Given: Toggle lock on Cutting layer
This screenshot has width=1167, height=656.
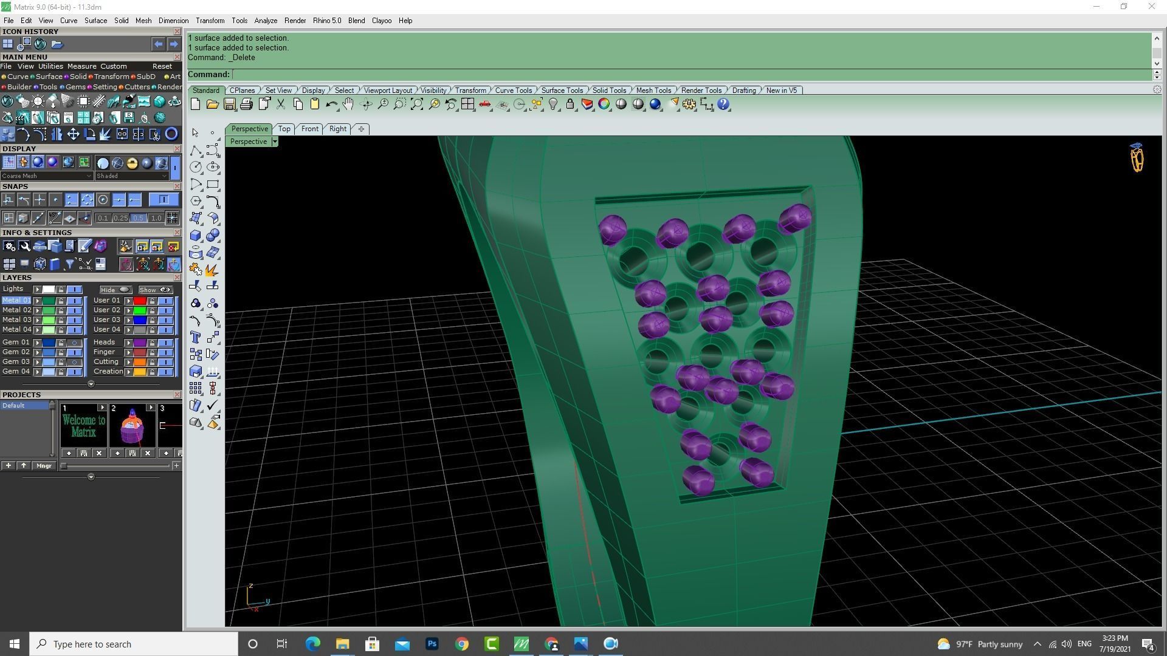Looking at the screenshot, I should [152, 362].
